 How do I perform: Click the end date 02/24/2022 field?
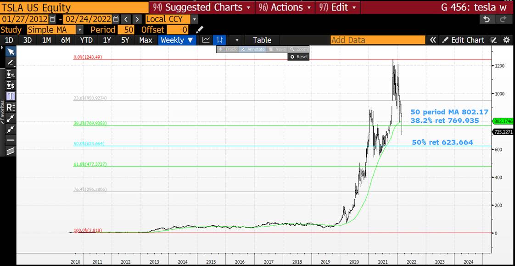pyautogui.click(x=87, y=19)
